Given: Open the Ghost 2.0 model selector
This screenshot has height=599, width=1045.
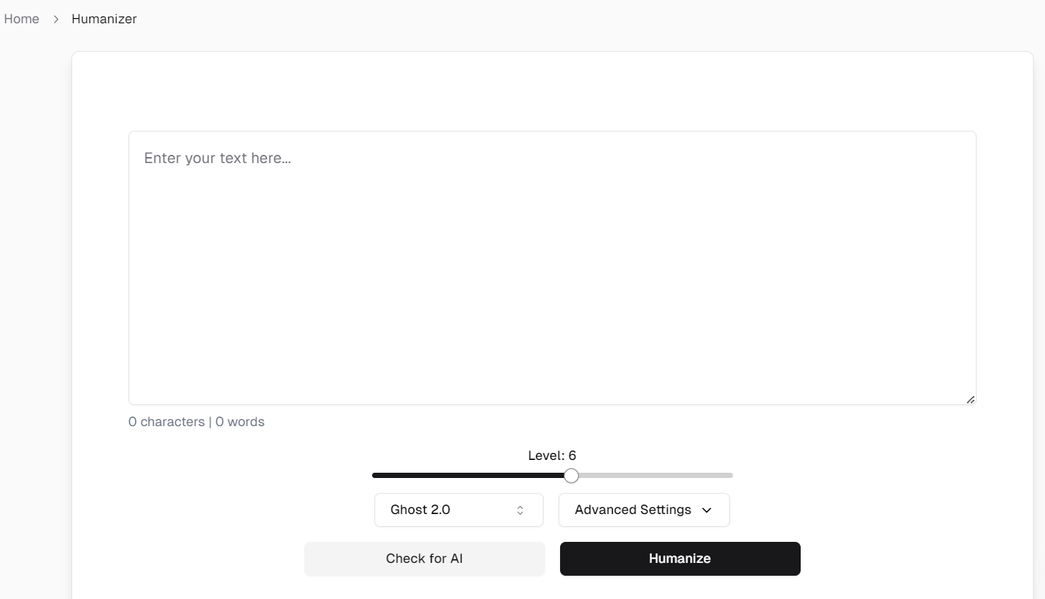Looking at the screenshot, I should tap(459, 510).
